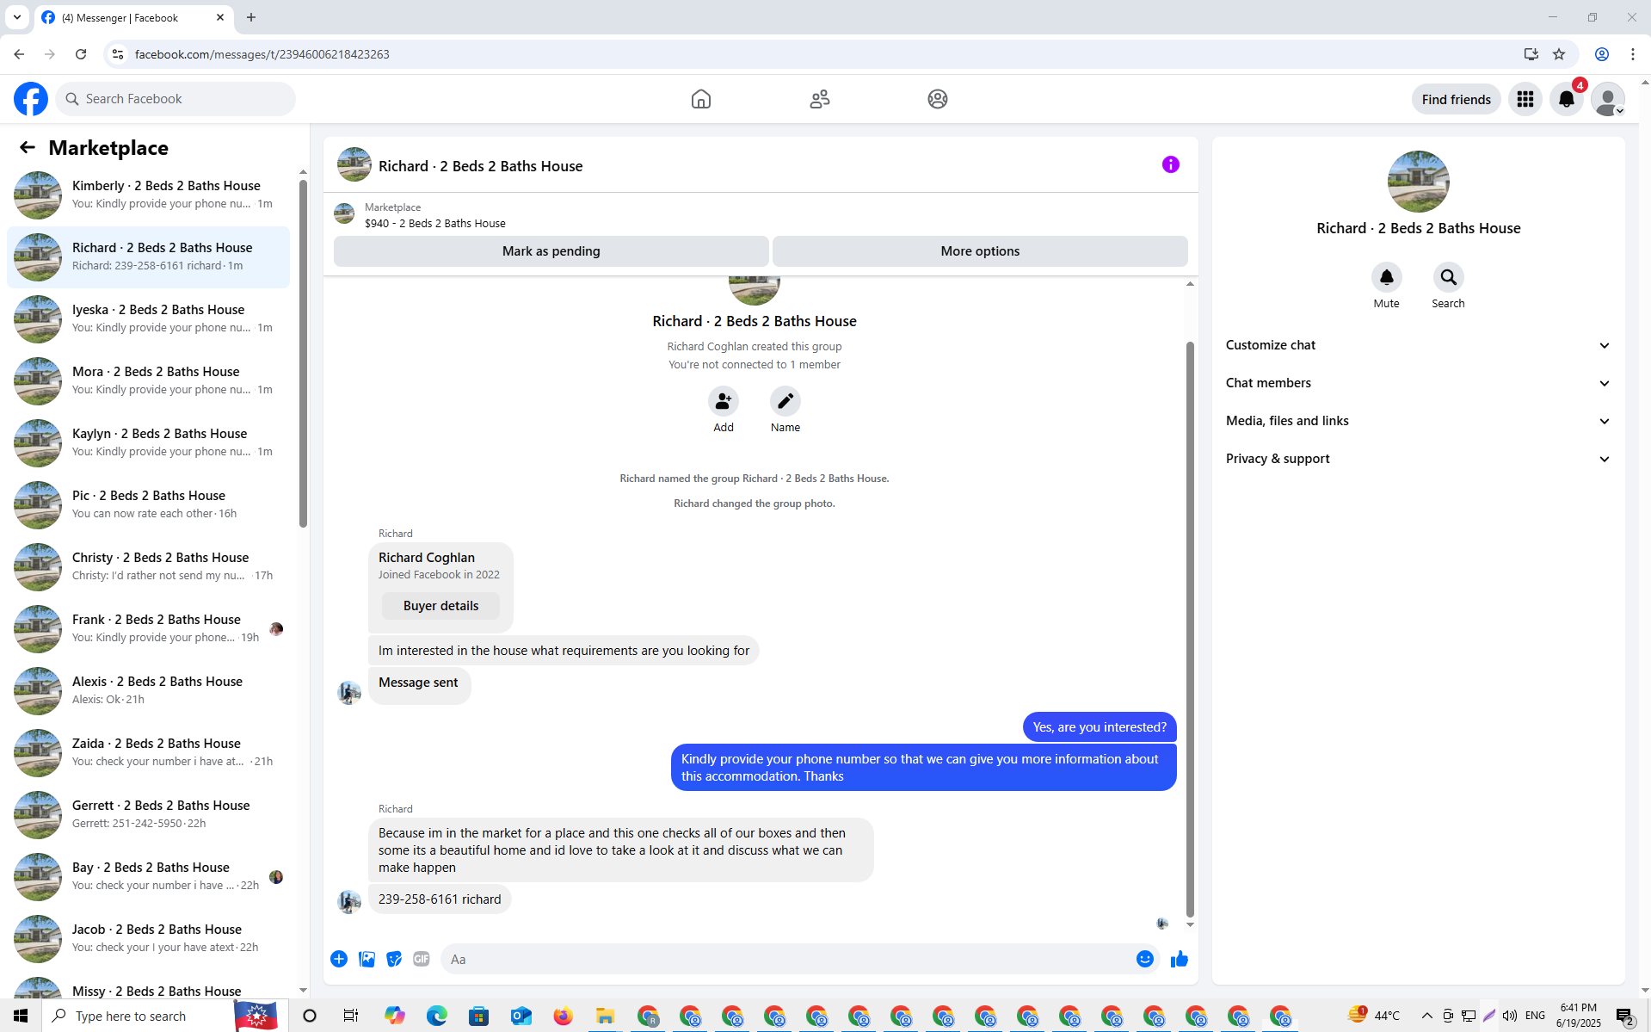The width and height of the screenshot is (1651, 1032).
Task: Open the Facebook menu grid icon
Action: click(1525, 99)
